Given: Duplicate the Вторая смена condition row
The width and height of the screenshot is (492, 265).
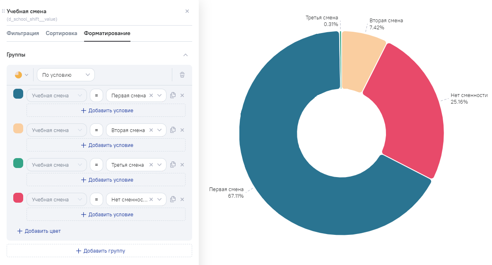Looking at the screenshot, I should (173, 130).
